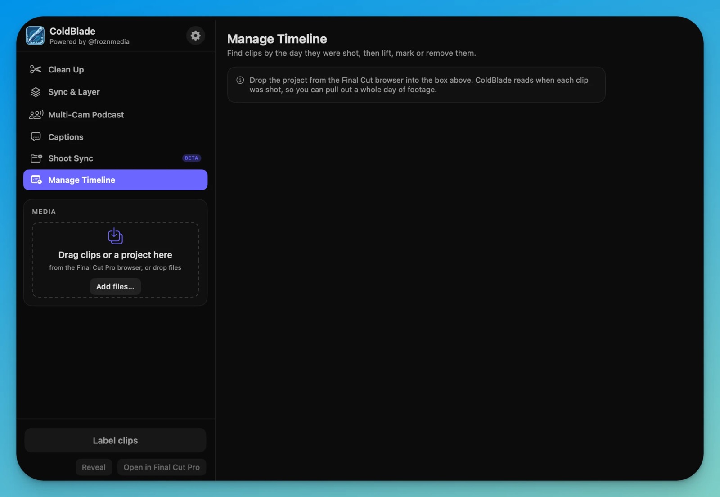The width and height of the screenshot is (720, 497).
Task: Switch to Sync & Layer
Action: pos(115,92)
